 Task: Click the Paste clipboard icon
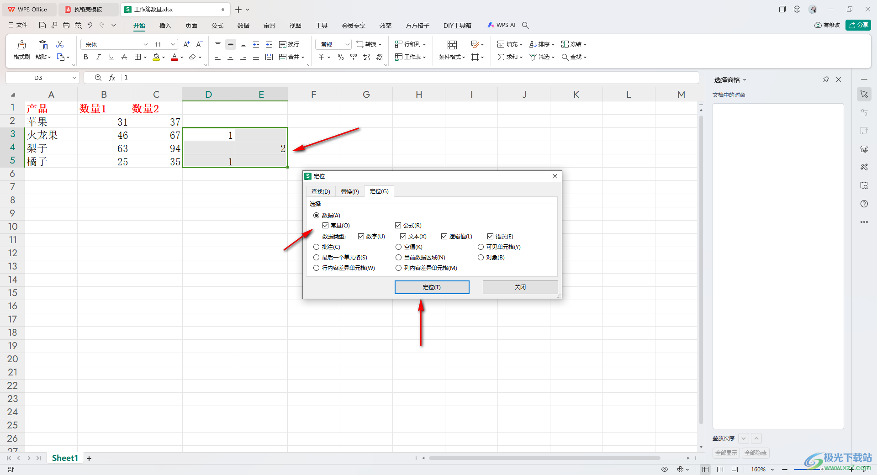click(x=43, y=45)
